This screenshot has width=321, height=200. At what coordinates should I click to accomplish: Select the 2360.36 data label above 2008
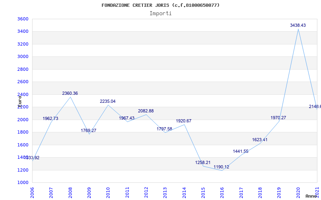[70, 93]
